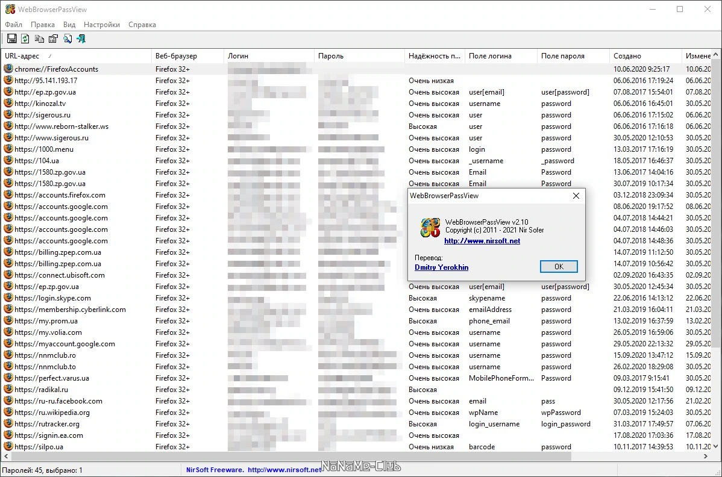Click the Firefox icon beside https://radikal.ru

pyautogui.click(x=8, y=389)
